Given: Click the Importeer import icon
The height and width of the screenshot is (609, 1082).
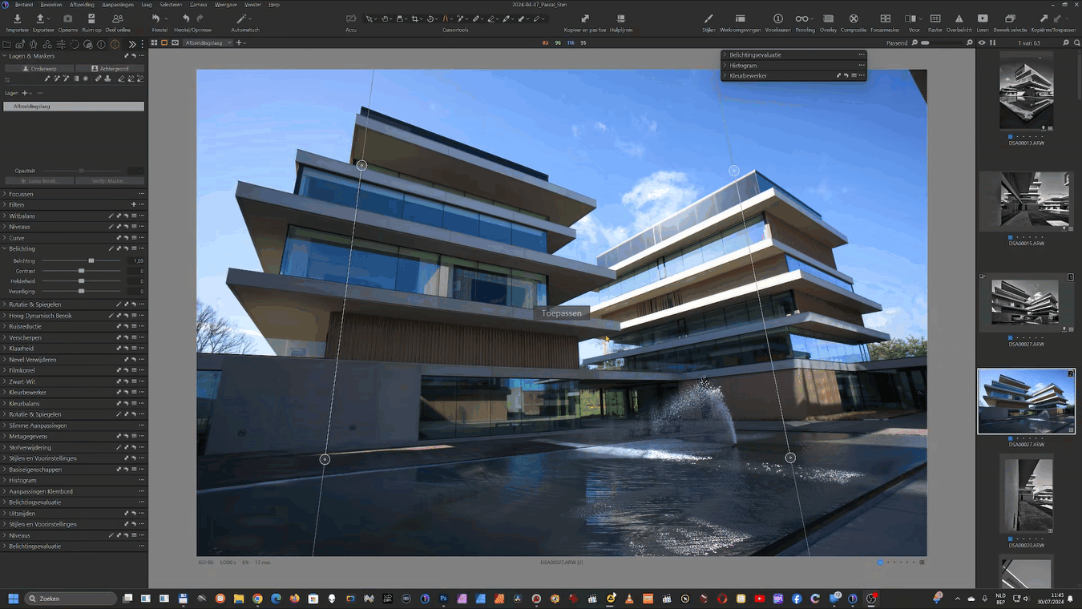Looking at the screenshot, I should [x=17, y=18].
